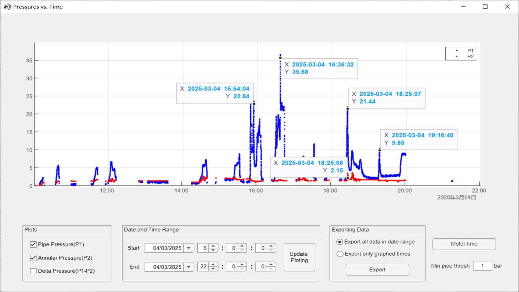519x292 pixels.
Task: Click the Update Ploting button
Action: click(x=299, y=257)
